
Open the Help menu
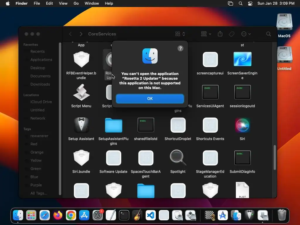tap(109, 4)
